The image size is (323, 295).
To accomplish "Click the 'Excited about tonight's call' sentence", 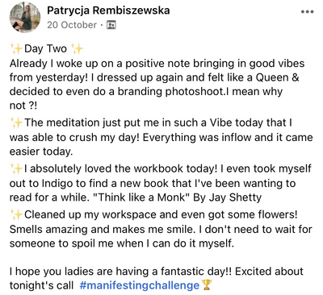I will coord(157,278).
